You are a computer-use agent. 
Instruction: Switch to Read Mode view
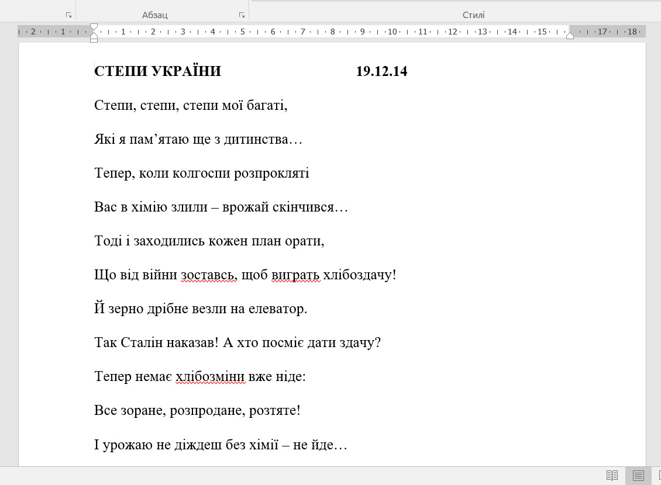pyautogui.click(x=612, y=476)
